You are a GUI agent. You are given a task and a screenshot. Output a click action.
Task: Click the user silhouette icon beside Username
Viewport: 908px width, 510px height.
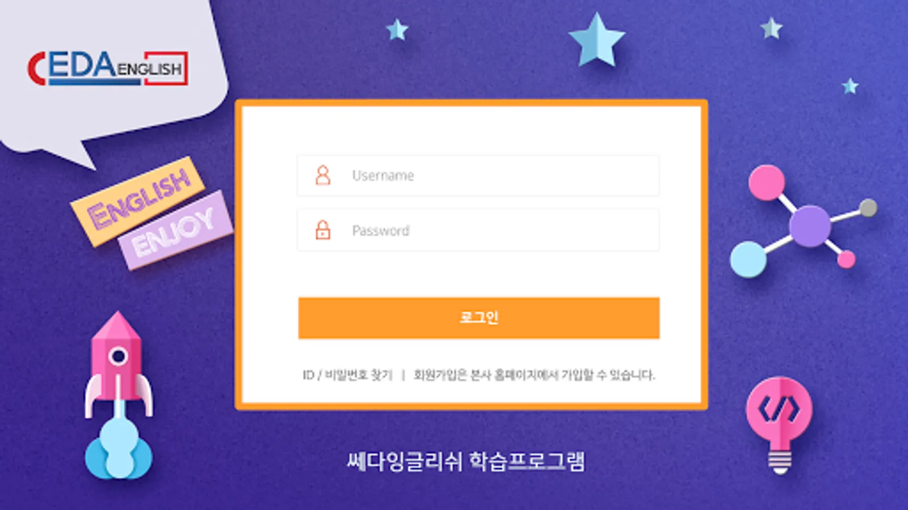click(x=323, y=175)
